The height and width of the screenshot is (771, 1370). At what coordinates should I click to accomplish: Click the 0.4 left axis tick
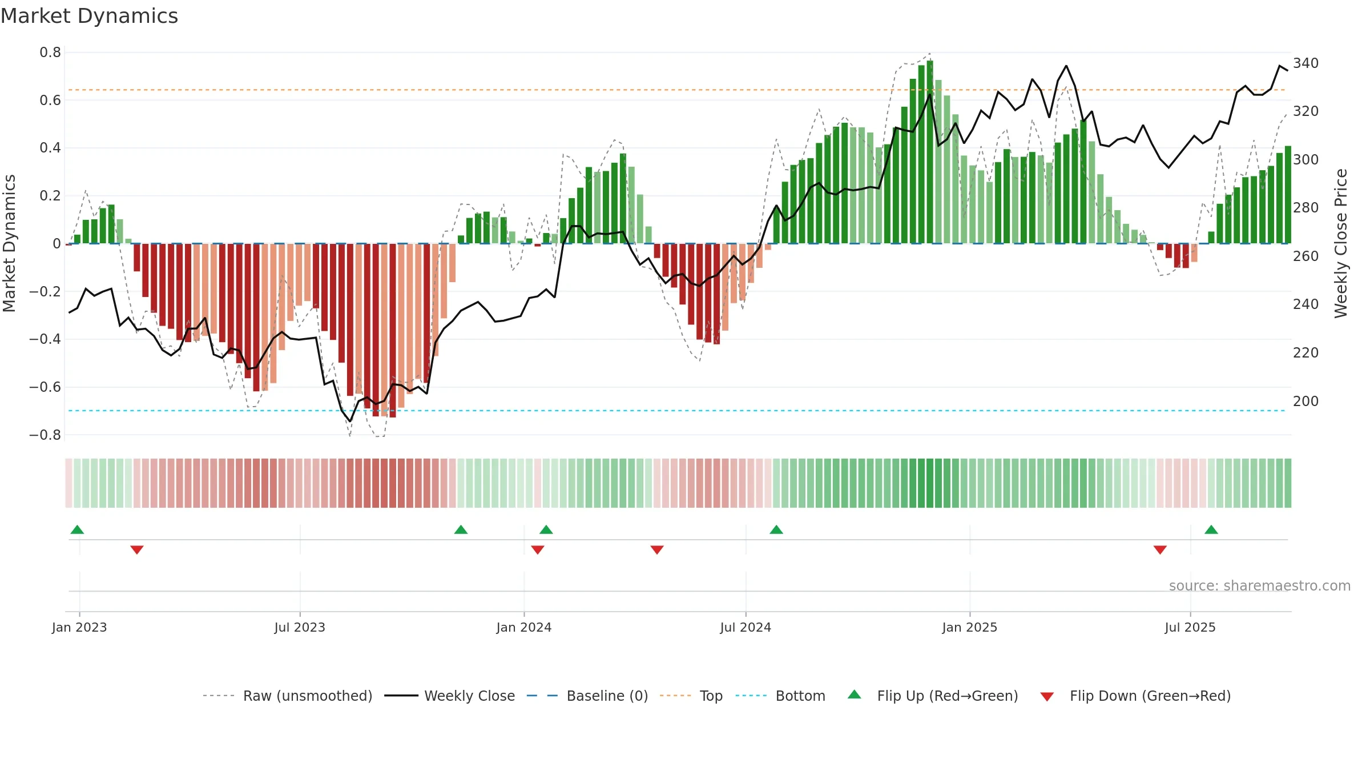click(50, 148)
